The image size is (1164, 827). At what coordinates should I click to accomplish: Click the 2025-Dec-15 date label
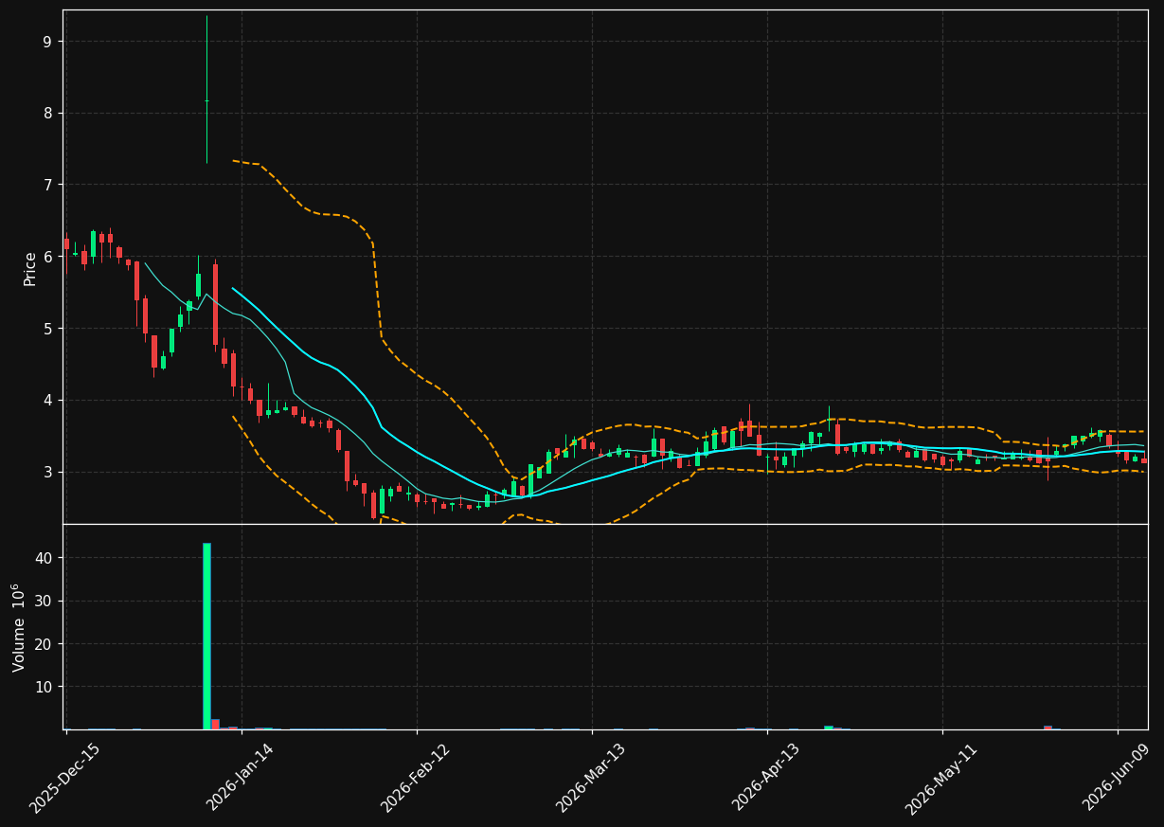click(x=64, y=779)
